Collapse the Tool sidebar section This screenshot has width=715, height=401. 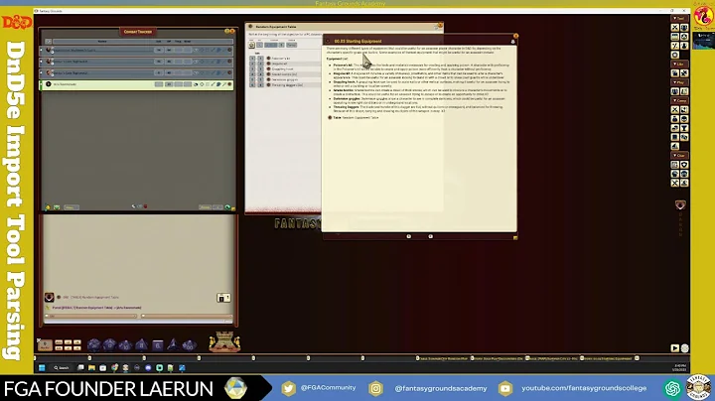pos(679,18)
